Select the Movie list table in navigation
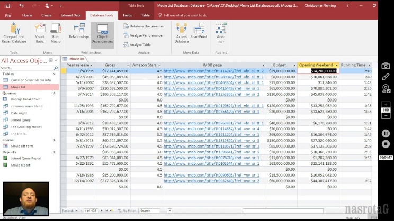Screen dimensions: 394x221 pos(30,87)
